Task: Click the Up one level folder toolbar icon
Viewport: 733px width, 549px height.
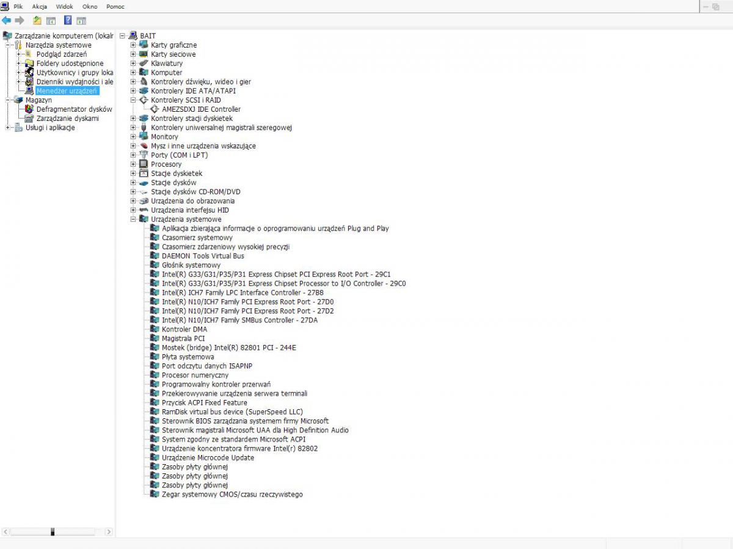Action: point(37,20)
